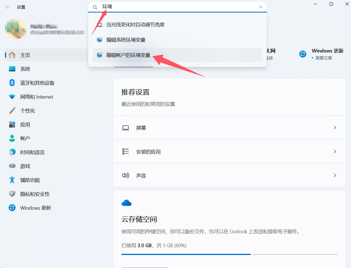Open Bluetooth and other devices icon
The width and height of the screenshot is (351, 268).
pyautogui.click(x=12, y=83)
